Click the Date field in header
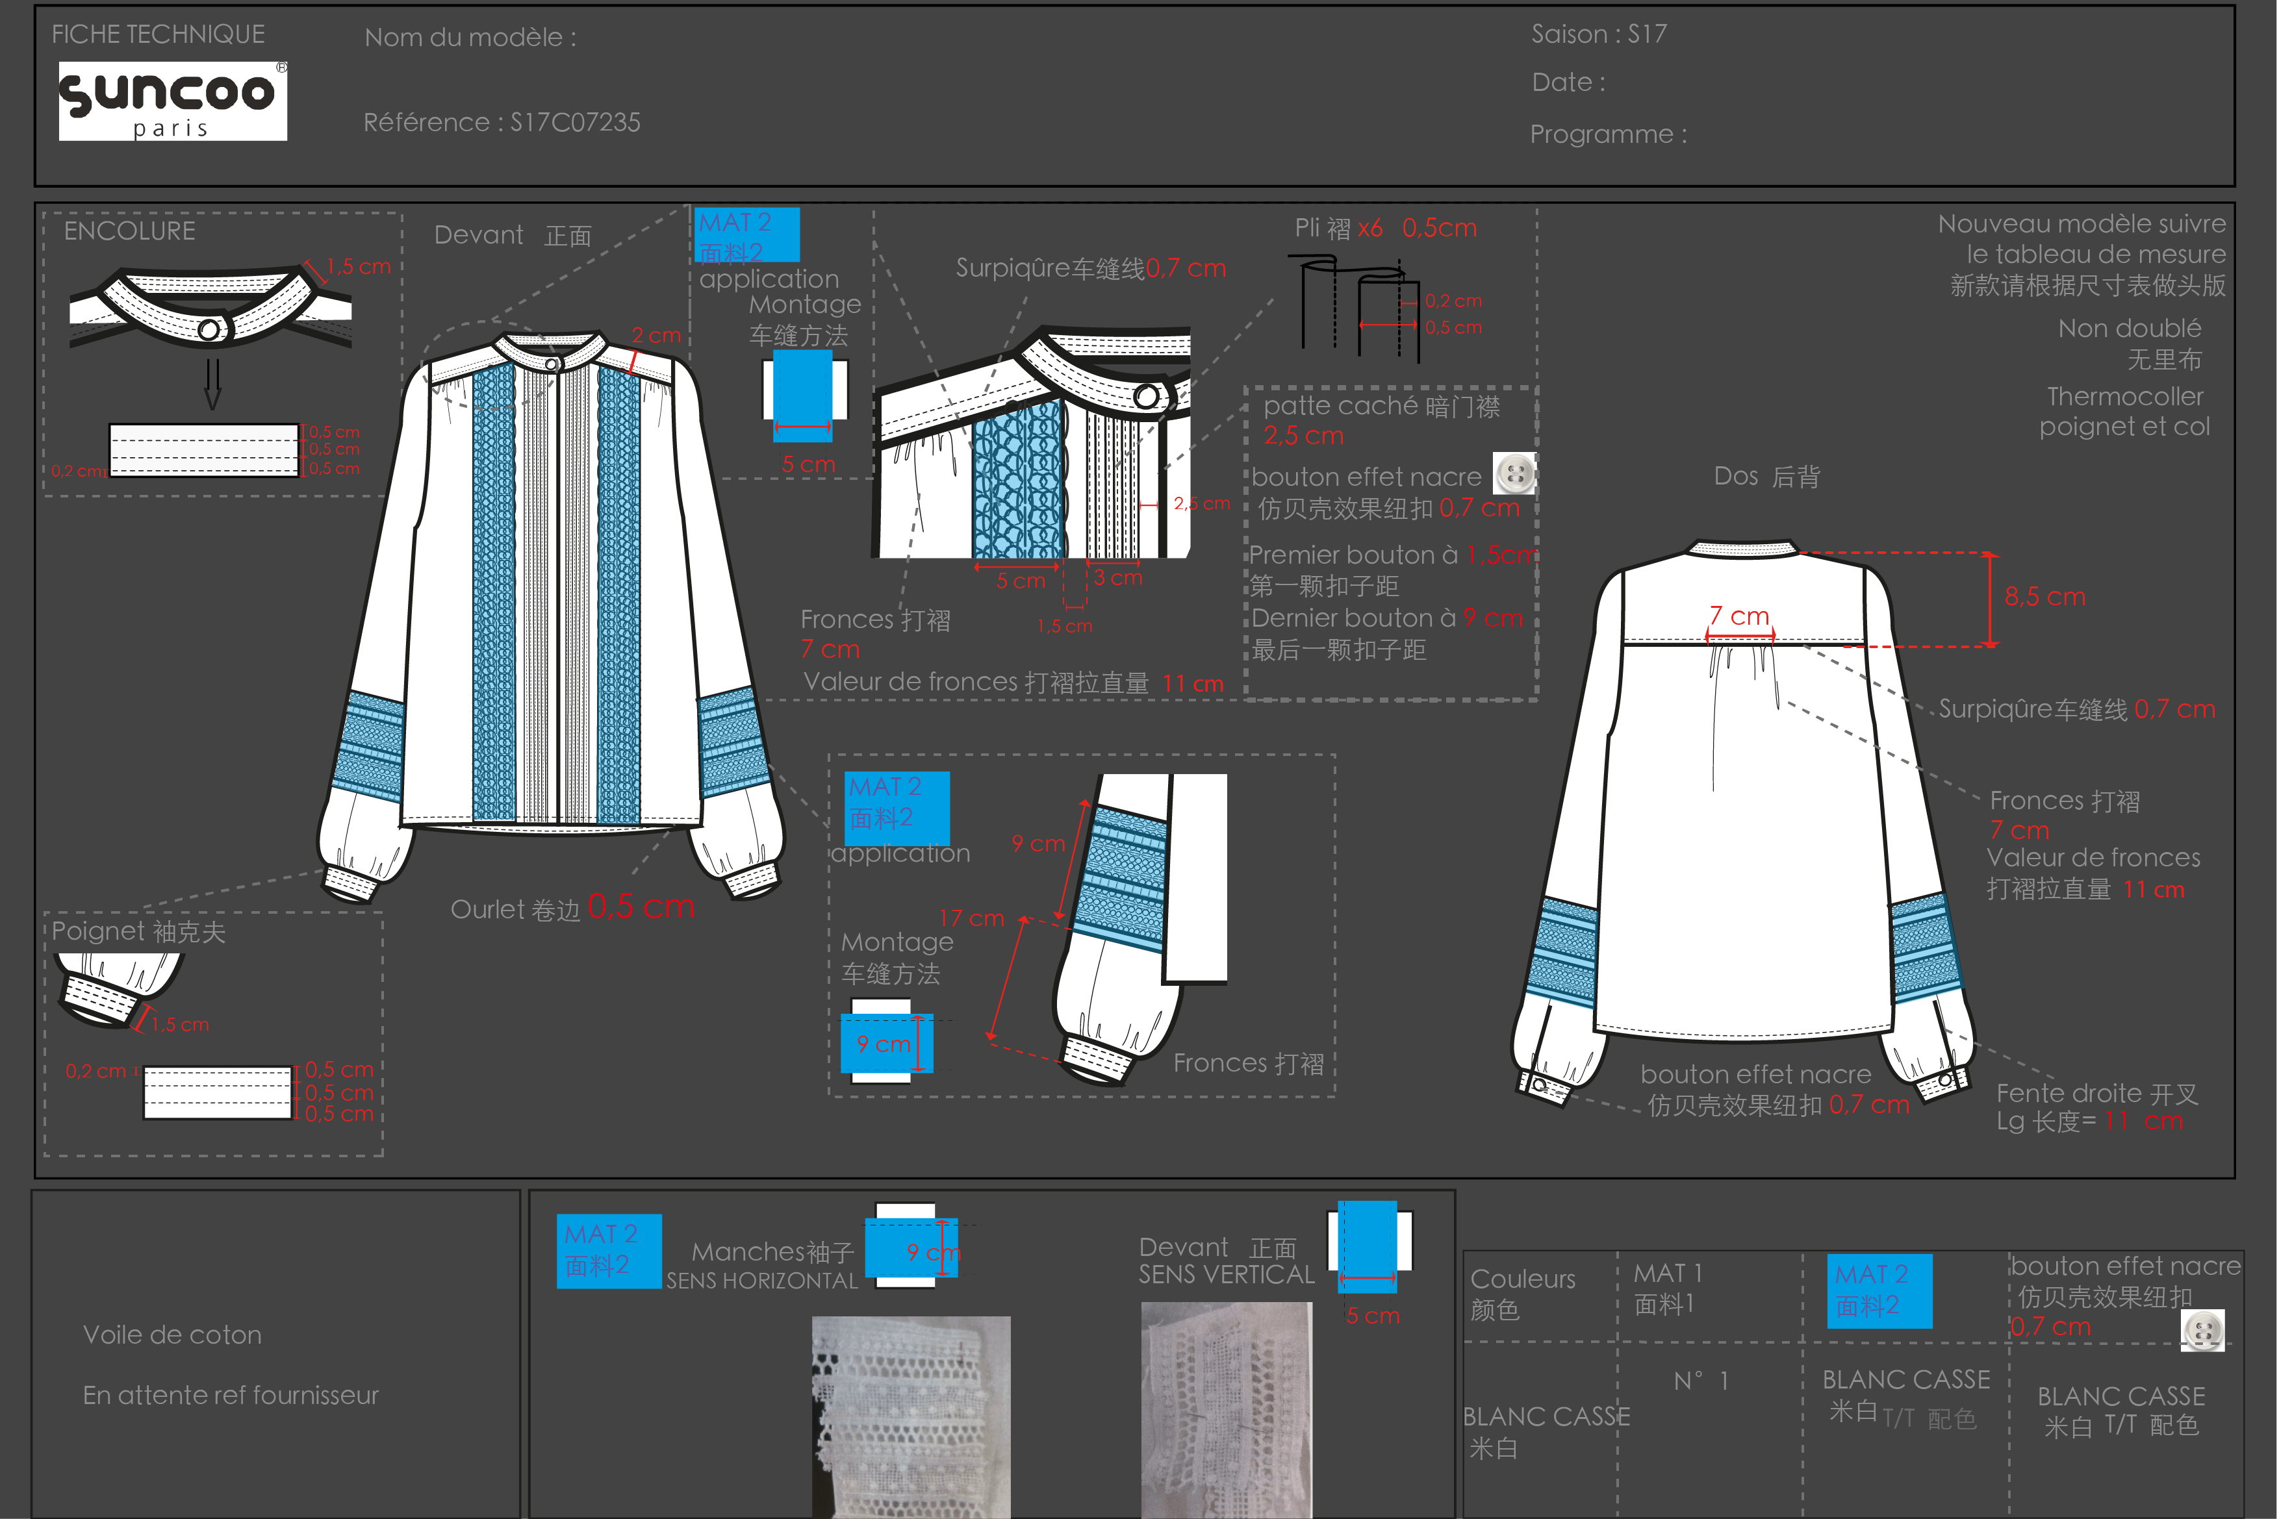This screenshot has height=1519, width=2279. (1567, 82)
